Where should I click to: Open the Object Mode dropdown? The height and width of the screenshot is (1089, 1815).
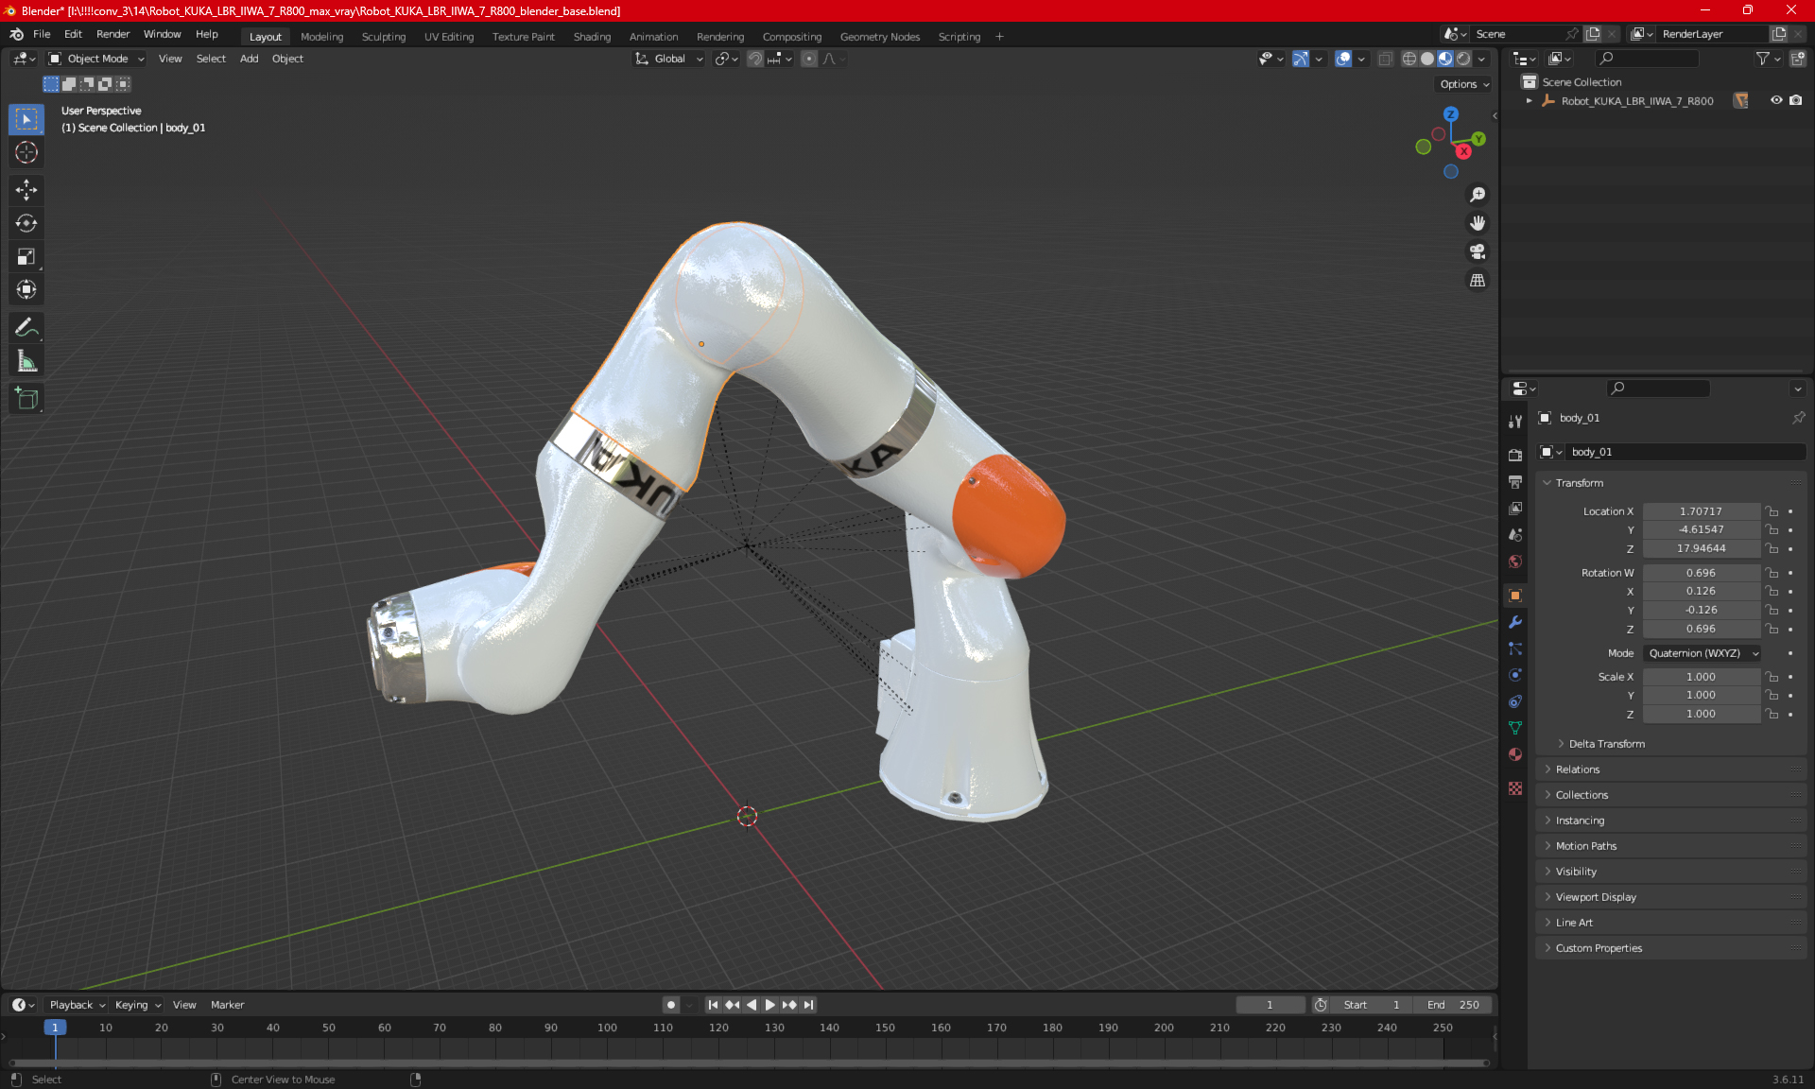point(96,59)
